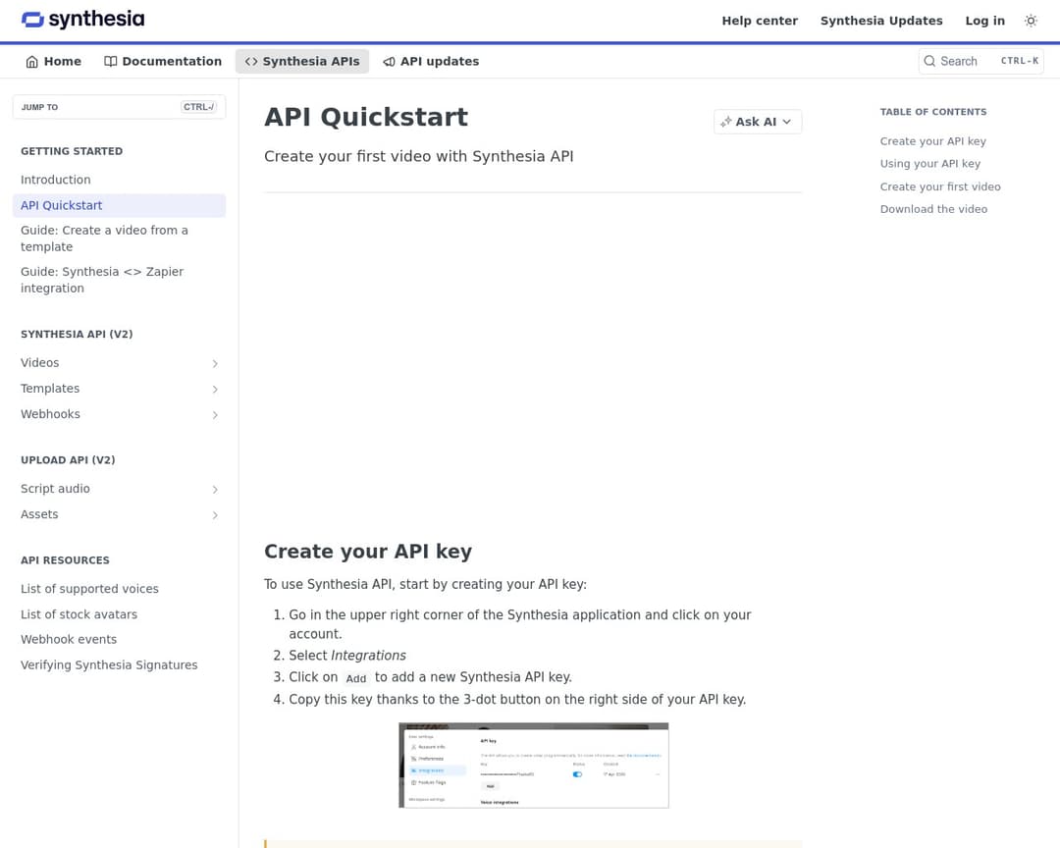The height and width of the screenshot is (848, 1060).
Task: Expand the Script audio chevron
Action: [x=215, y=490]
